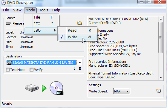Enable Verify checkbox
Screen dimensions: 167x108
[31, 70]
